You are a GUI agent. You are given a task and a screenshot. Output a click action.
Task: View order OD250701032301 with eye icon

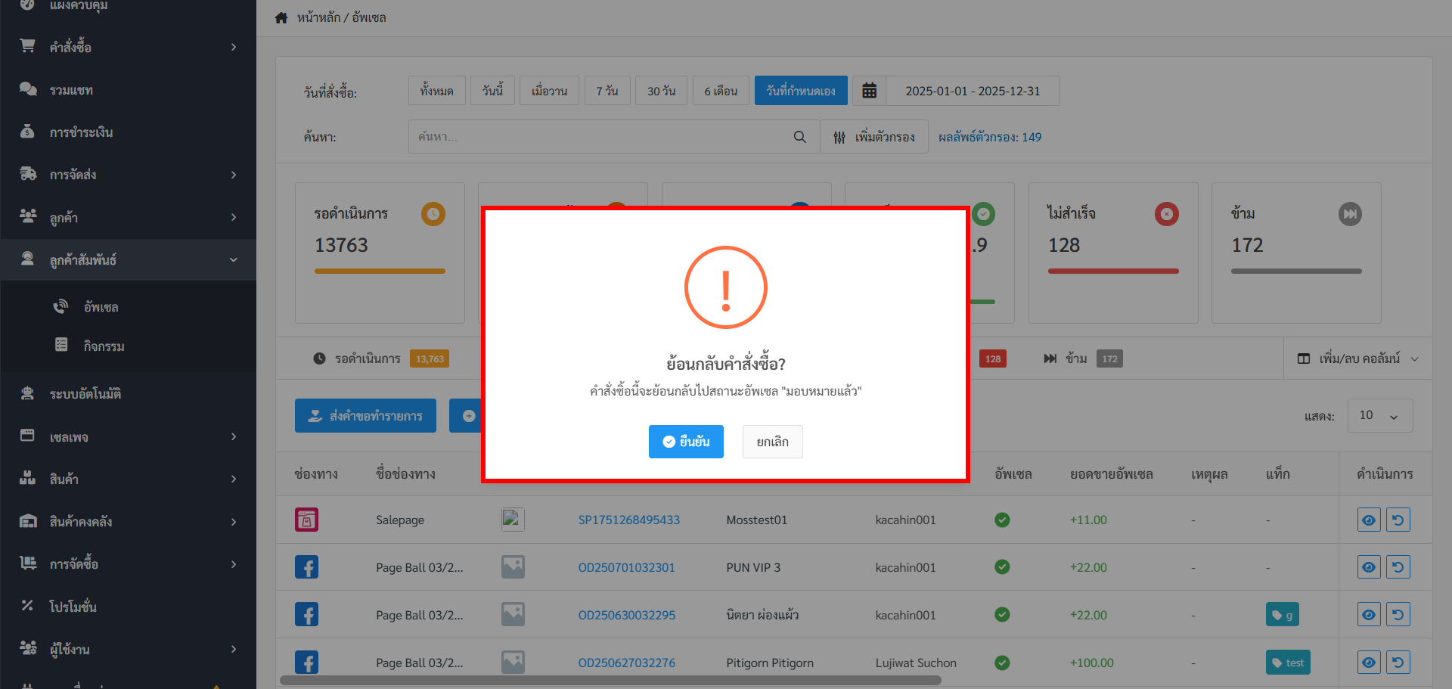coord(1369,567)
